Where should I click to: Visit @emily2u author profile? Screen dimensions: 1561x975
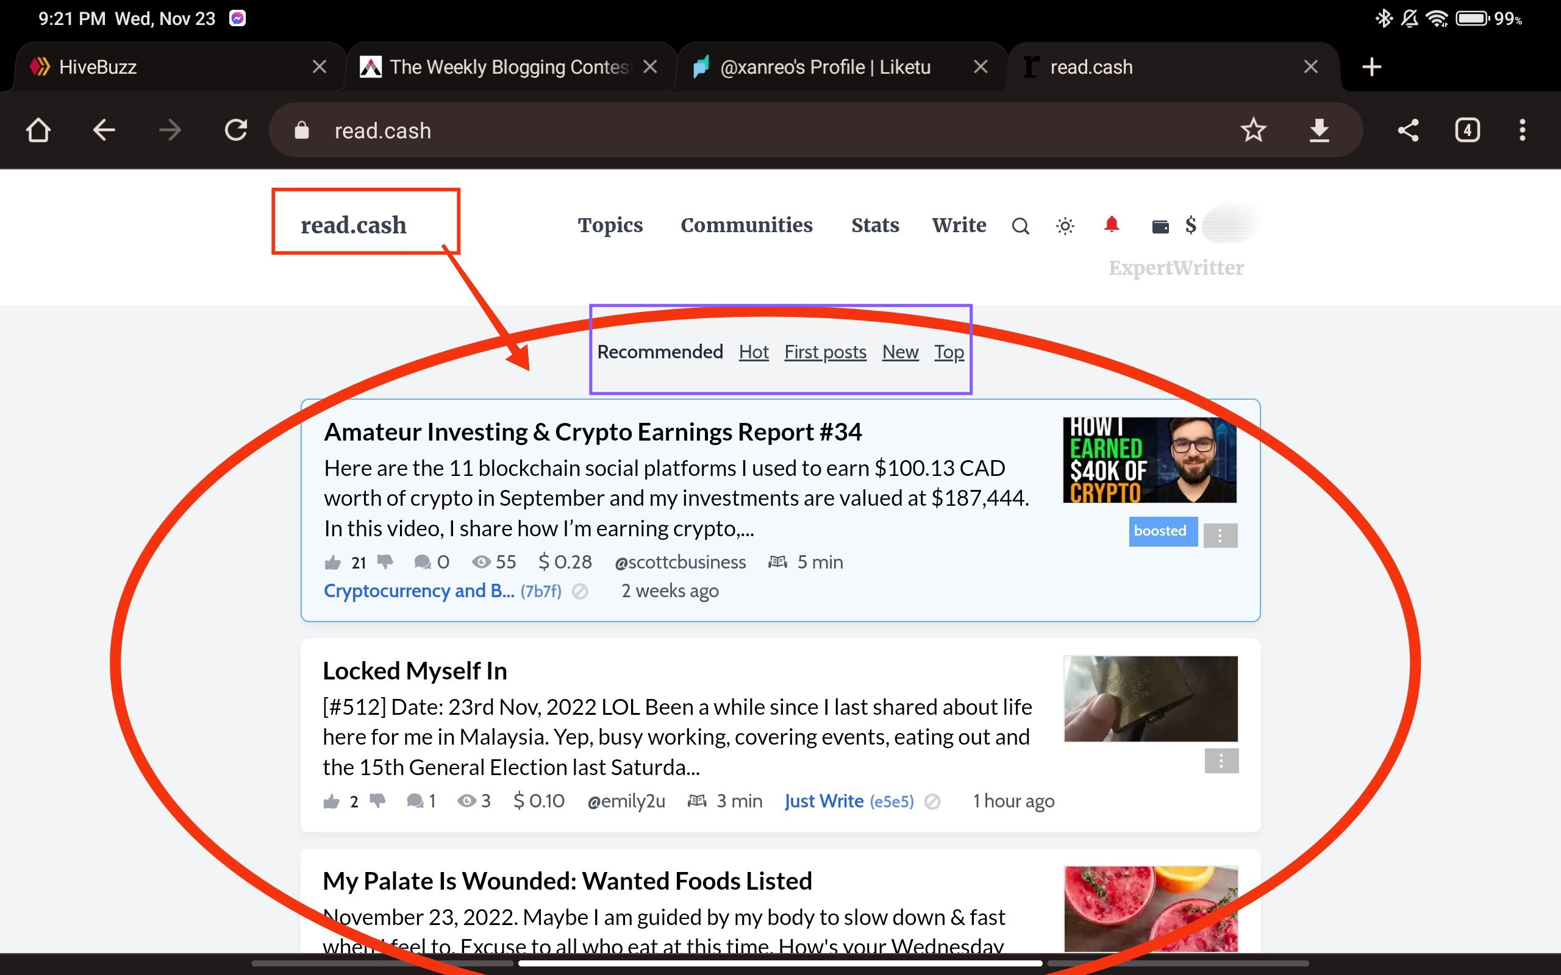point(626,801)
